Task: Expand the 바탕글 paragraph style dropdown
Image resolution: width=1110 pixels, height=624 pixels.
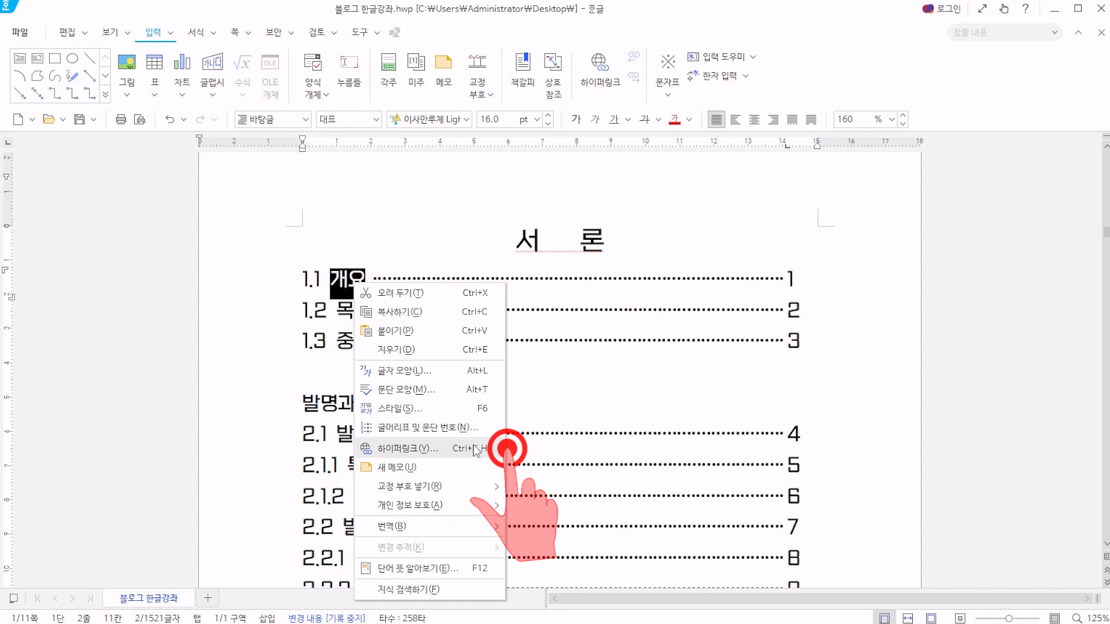Action: pos(305,120)
